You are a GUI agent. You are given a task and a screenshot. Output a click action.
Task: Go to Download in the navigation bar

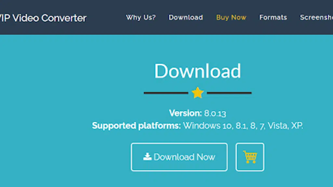pos(186,18)
